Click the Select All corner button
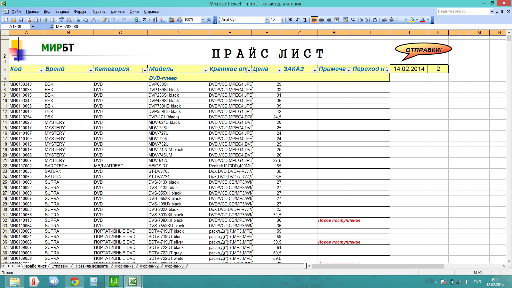 click(4, 33)
